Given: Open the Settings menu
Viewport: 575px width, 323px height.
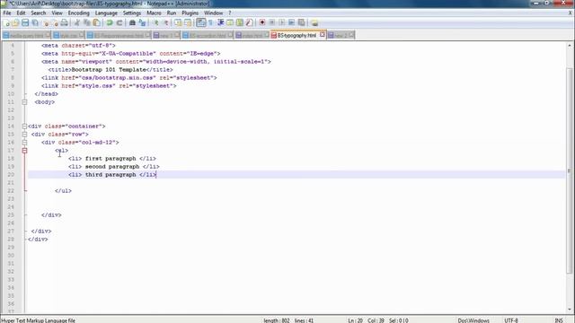Looking at the screenshot, I should 132,13.
